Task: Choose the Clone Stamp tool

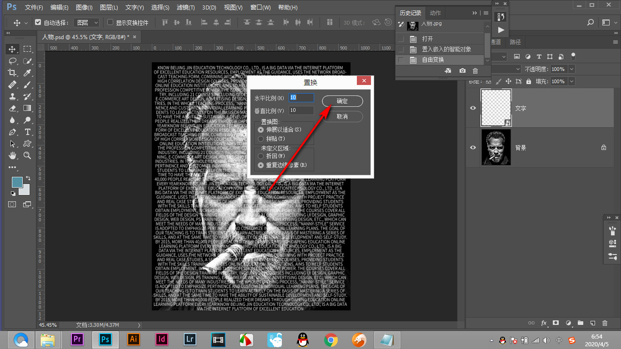Action: pyautogui.click(x=12, y=96)
